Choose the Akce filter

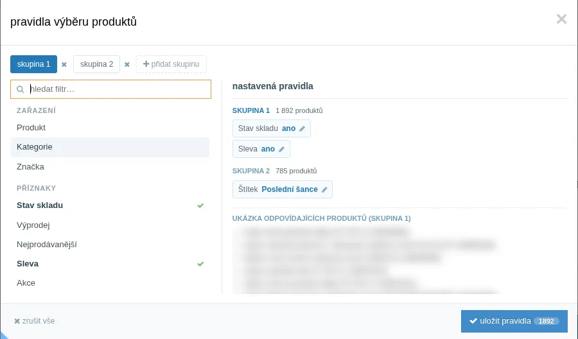click(x=110, y=283)
